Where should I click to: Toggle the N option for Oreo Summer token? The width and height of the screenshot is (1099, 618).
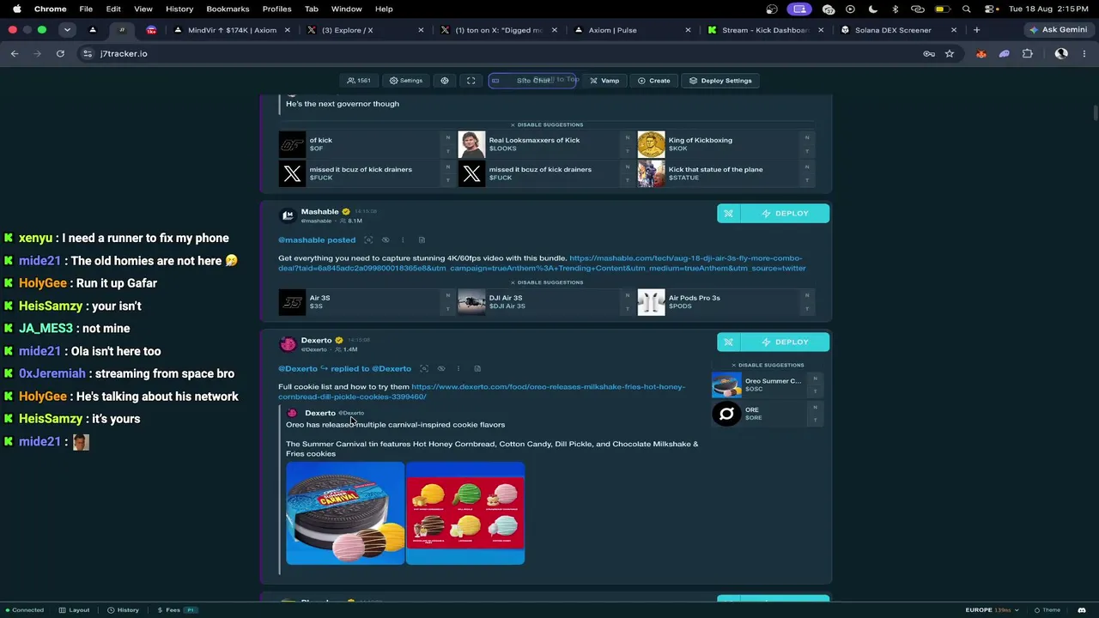tap(815, 379)
